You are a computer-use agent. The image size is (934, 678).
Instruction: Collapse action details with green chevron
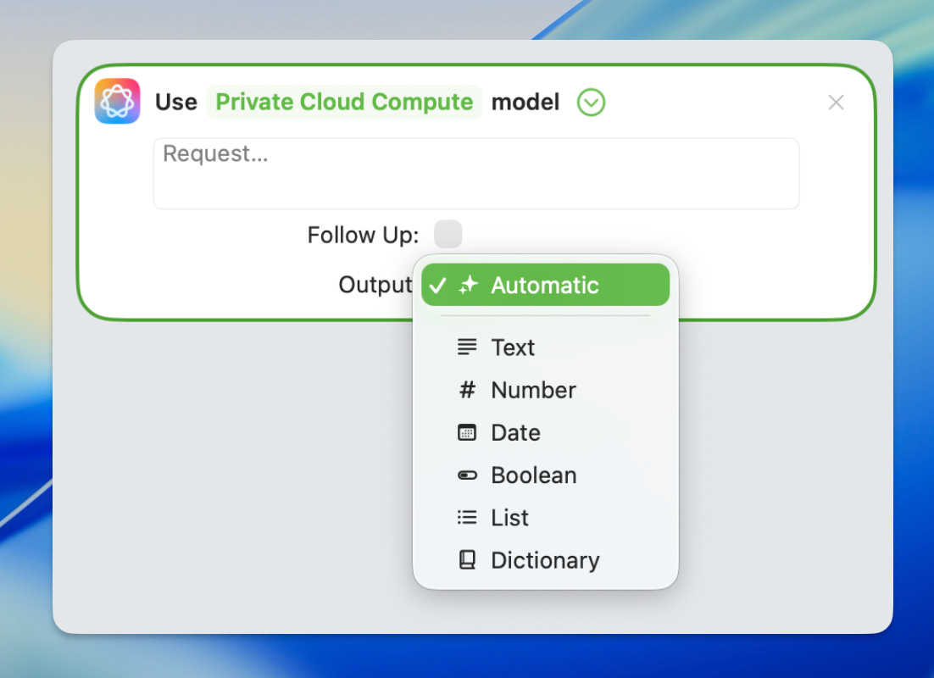591,103
